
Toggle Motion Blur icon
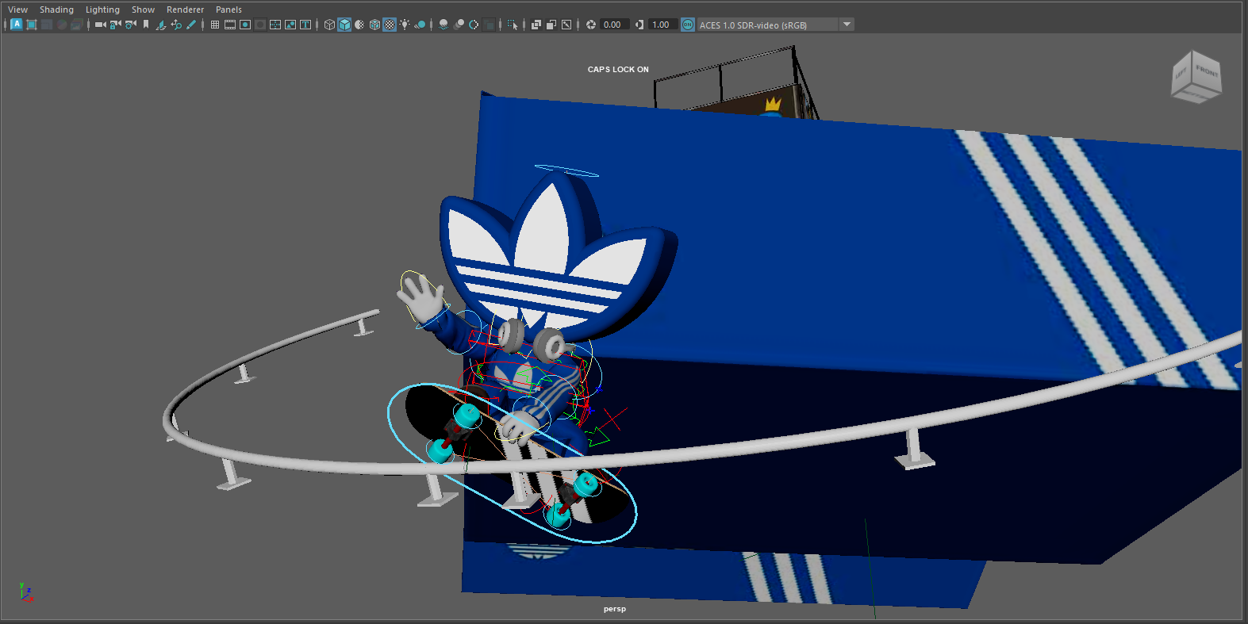click(459, 25)
